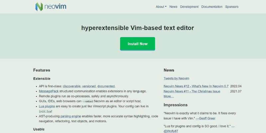Click the Impressions heading
Viewport: 266px width, 133px height.
coord(176,105)
